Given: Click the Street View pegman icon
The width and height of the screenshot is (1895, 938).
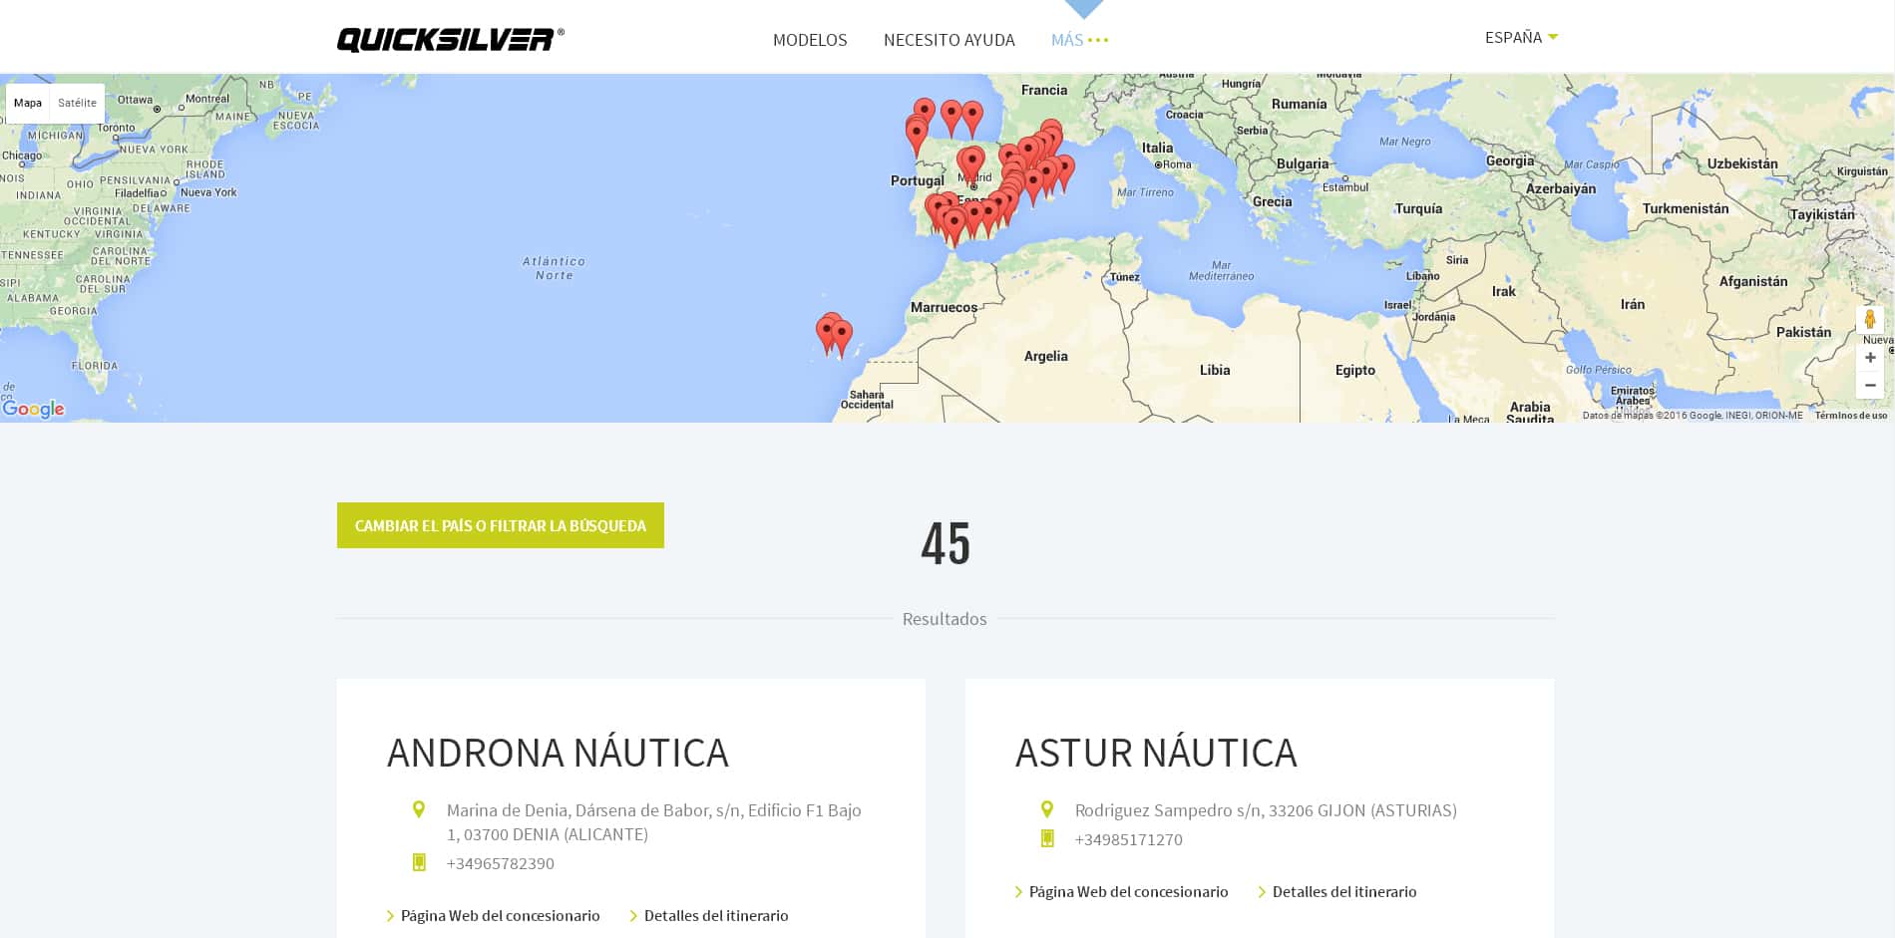Looking at the screenshot, I should [1869, 320].
